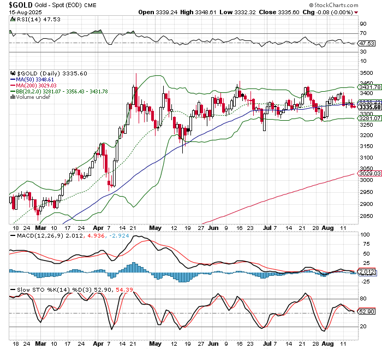Click the $GOLD (Daily) candlestick legend icon

click(13, 73)
